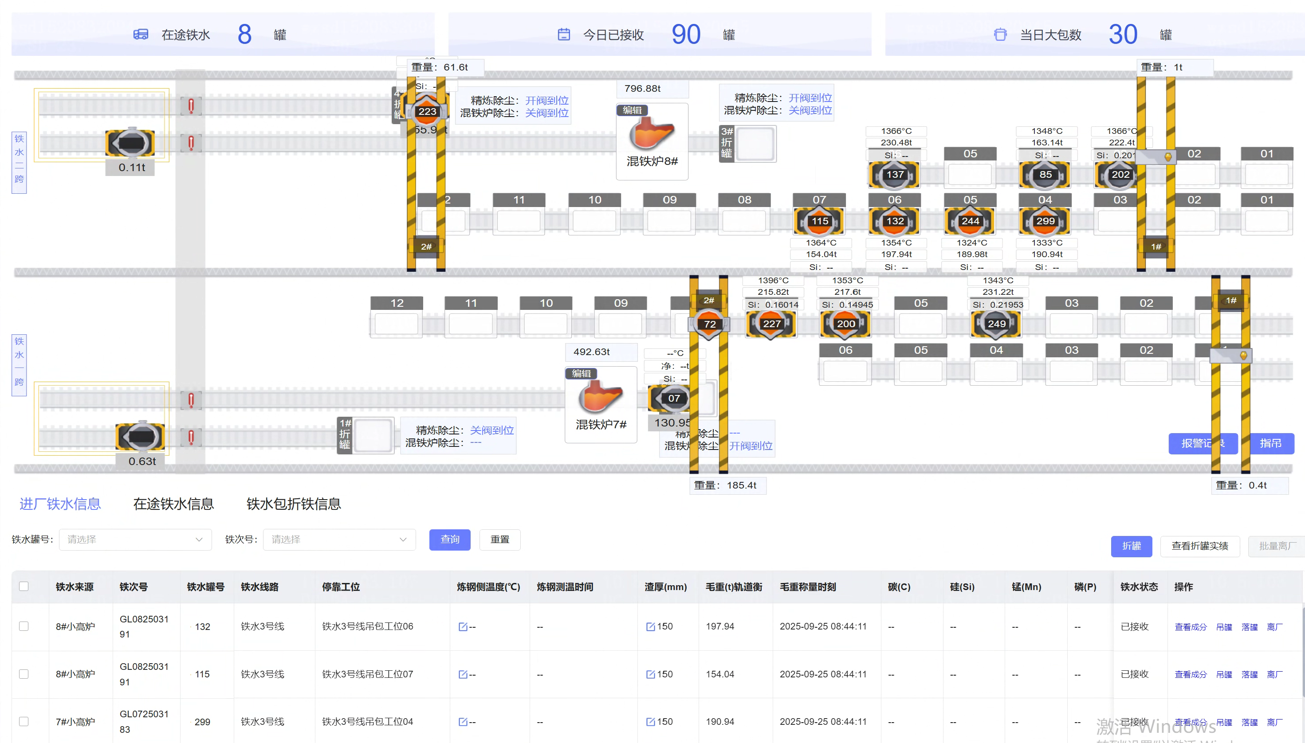
Task: Edit slag thickness for ladle 299 row
Action: pyautogui.click(x=650, y=722)
